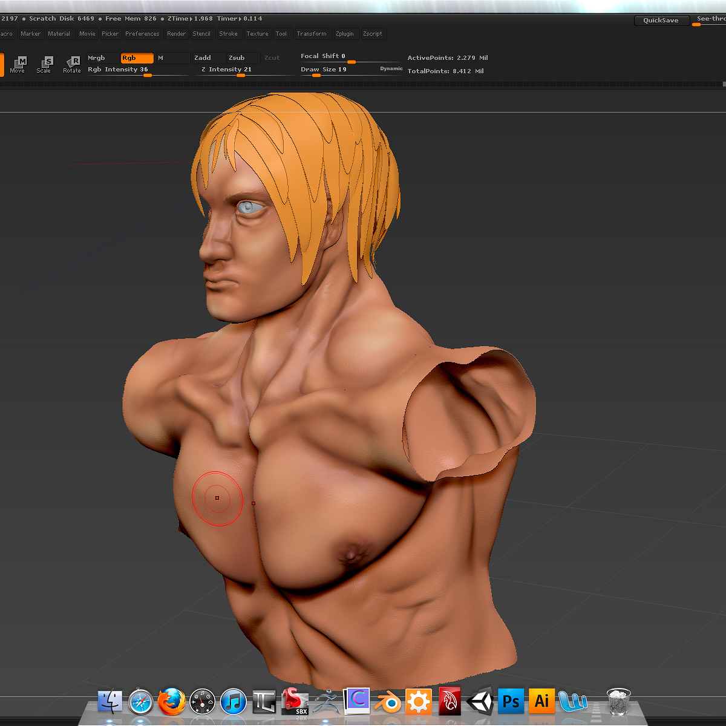Open the Marker menu
Screen dimensions: 726x726
[x=30, y=34]
